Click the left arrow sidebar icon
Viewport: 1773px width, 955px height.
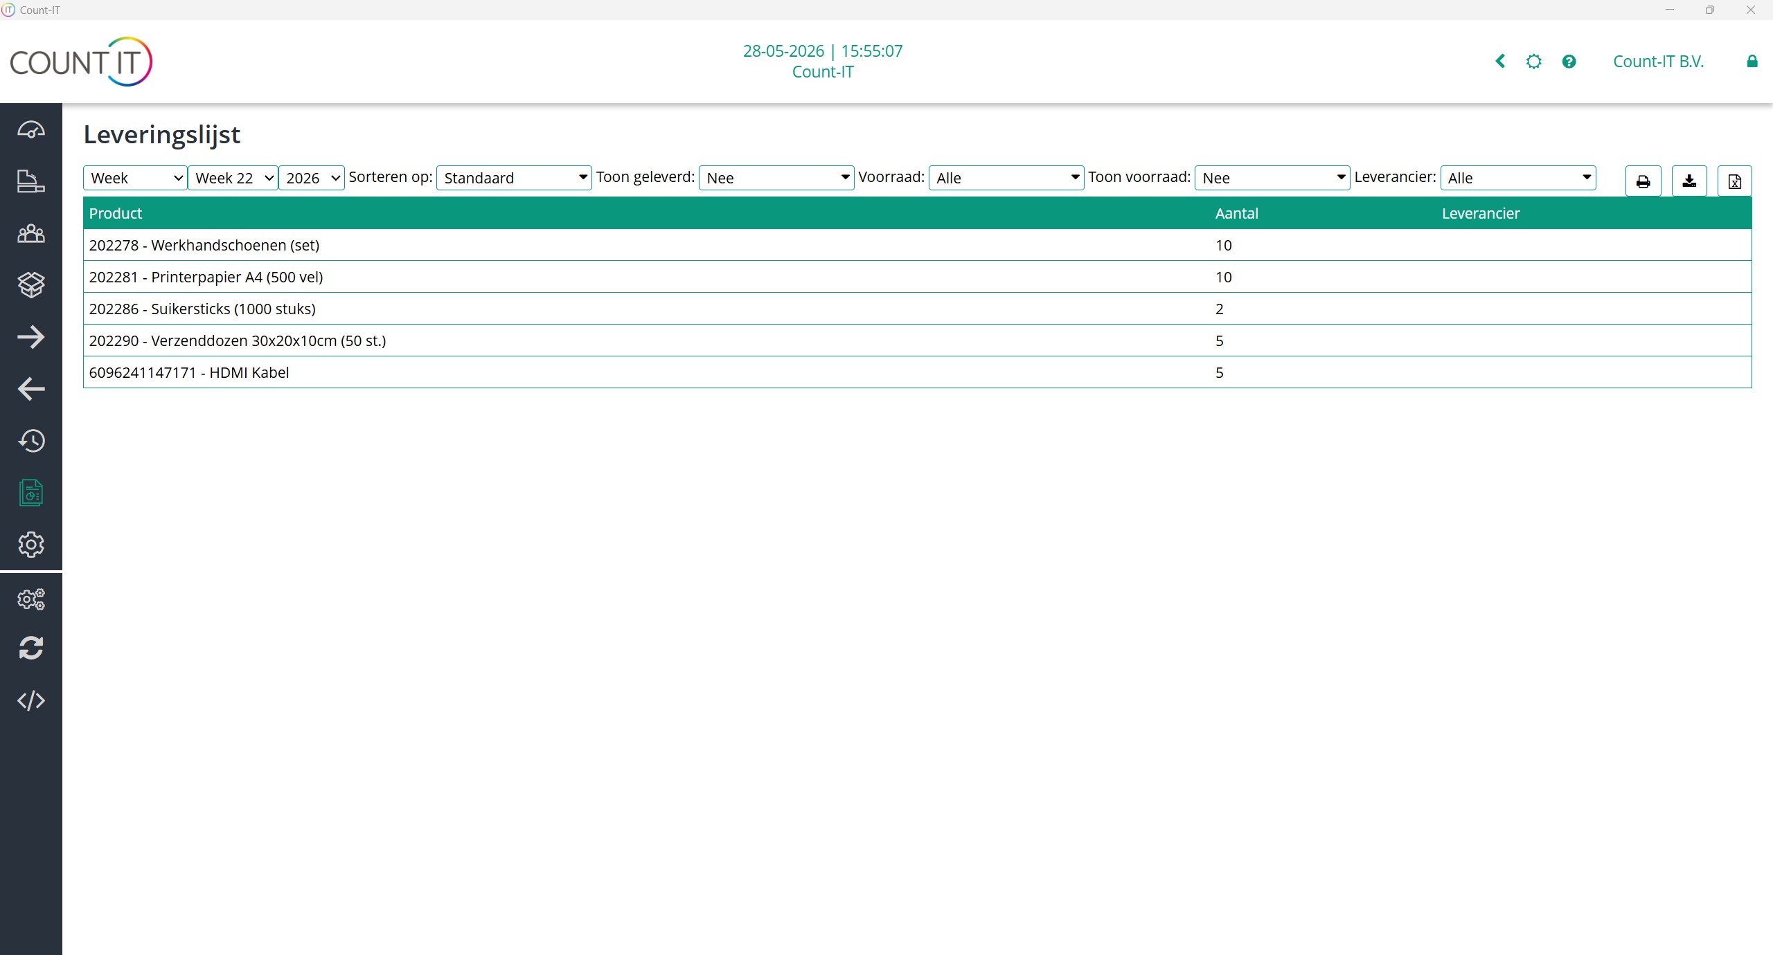31,389
